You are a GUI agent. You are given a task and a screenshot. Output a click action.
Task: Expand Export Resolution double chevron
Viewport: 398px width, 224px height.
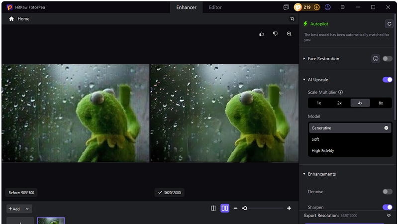coord(389,216)
